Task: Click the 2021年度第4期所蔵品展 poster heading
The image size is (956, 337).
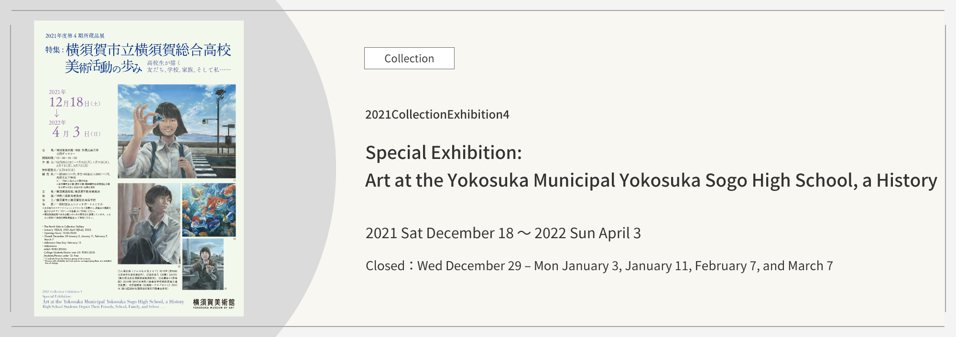Action: (x=75, y=36)
